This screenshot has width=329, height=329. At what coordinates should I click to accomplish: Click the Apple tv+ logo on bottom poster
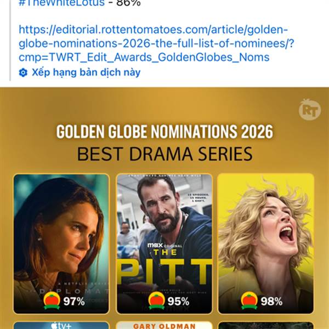61,326
